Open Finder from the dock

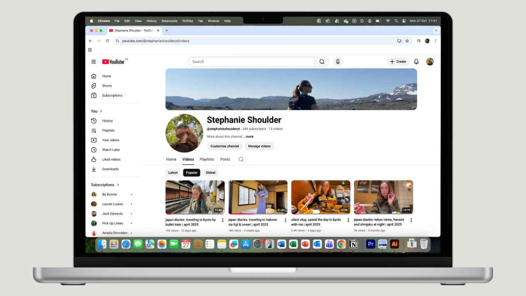102,244
